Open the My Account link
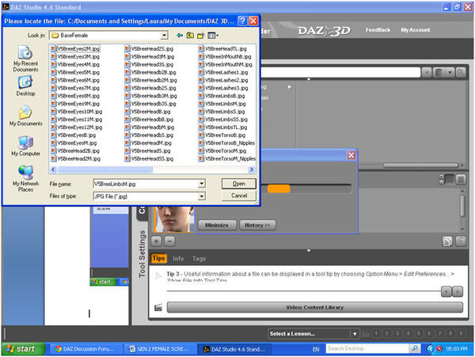The width and height of the screenshot is (475, 357). [416, 29]
